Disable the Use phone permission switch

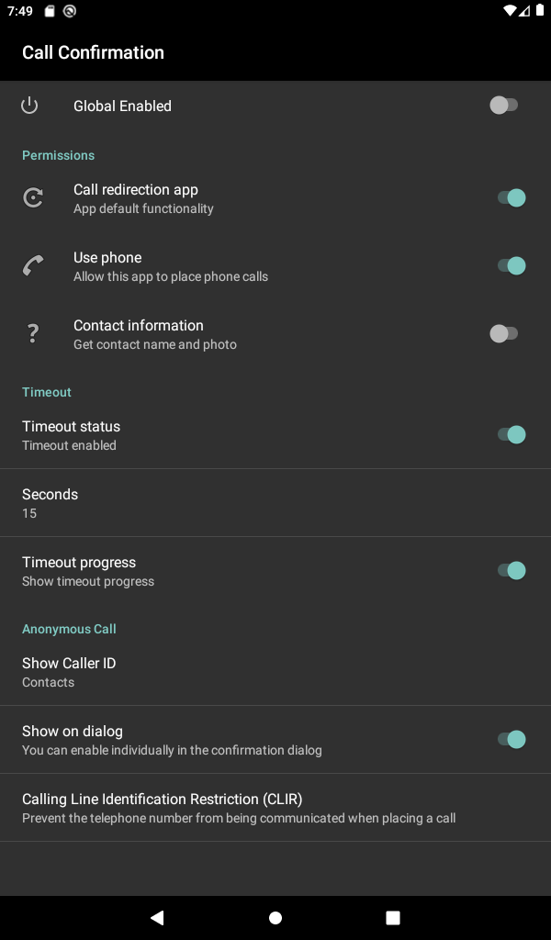[x=511, y=265]
